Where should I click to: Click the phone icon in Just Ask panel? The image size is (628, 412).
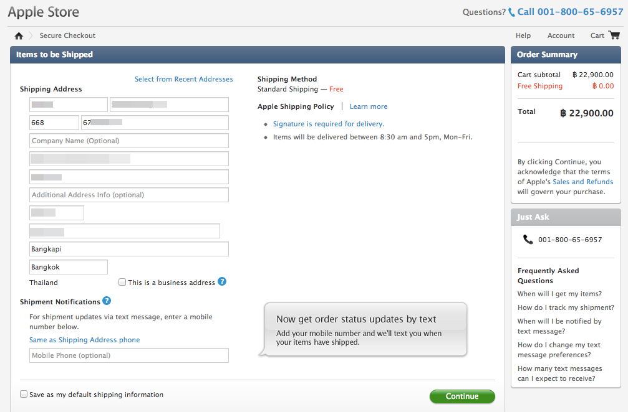[x=528, y=240]
